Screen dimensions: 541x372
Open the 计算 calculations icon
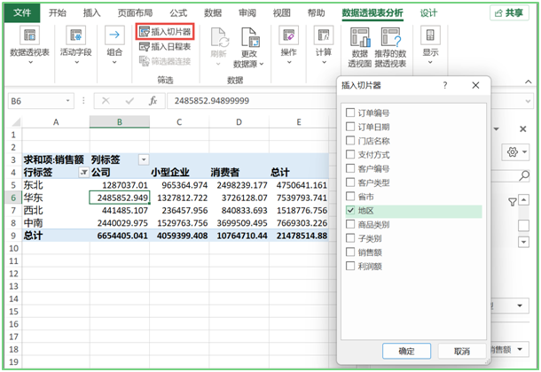(x=324, y=35)
